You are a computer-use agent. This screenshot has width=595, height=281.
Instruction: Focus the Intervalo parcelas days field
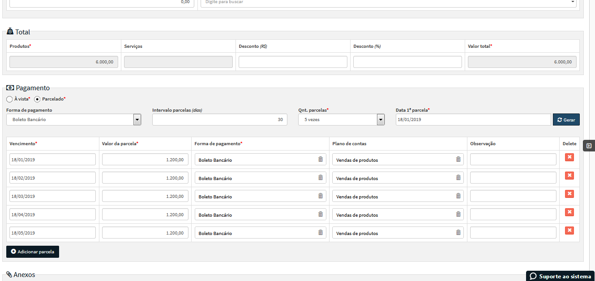click(x=220, y=120)
